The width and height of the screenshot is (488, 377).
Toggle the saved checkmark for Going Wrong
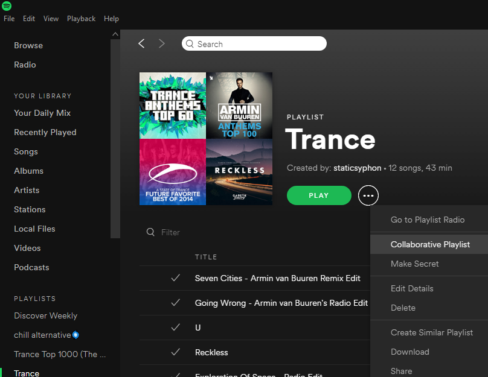tap(176, 303)
